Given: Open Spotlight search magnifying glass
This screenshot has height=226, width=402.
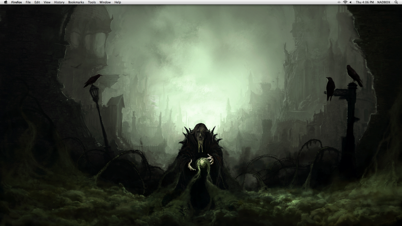Looking at the screenshot, I should (397, 2).
